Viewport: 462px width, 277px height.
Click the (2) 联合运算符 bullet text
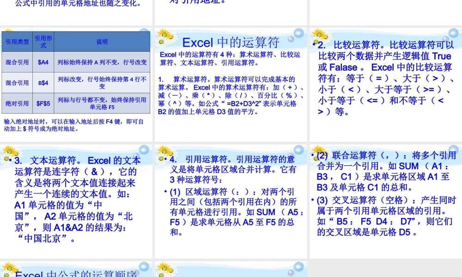387,171
